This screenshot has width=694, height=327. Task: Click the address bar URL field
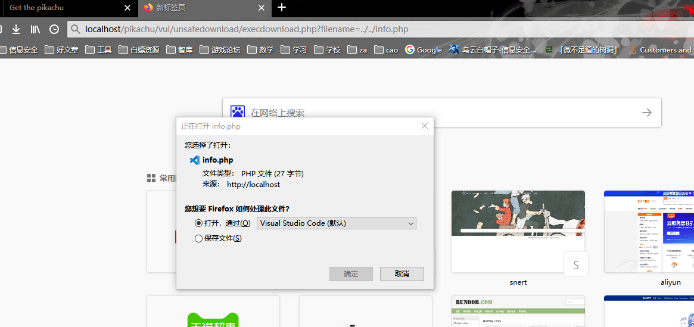point(381,29)
